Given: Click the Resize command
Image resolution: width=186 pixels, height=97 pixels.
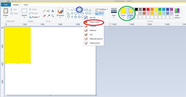Looking at the screenshot, I should [33, 13].
